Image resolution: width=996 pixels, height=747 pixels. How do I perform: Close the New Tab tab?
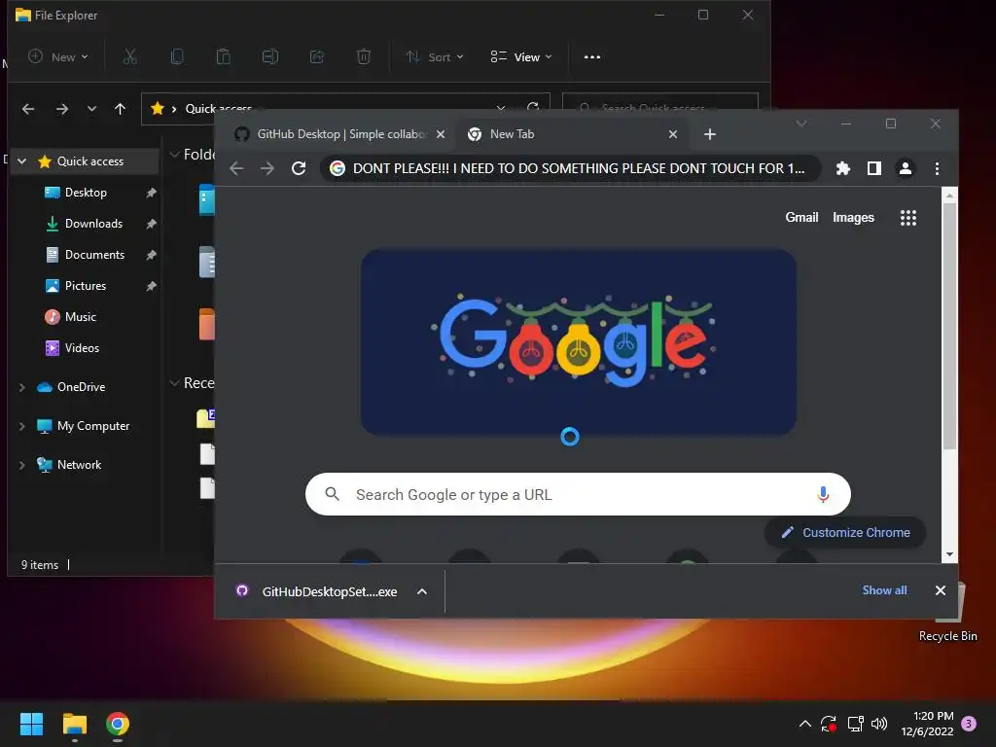(x=673, y=134)
